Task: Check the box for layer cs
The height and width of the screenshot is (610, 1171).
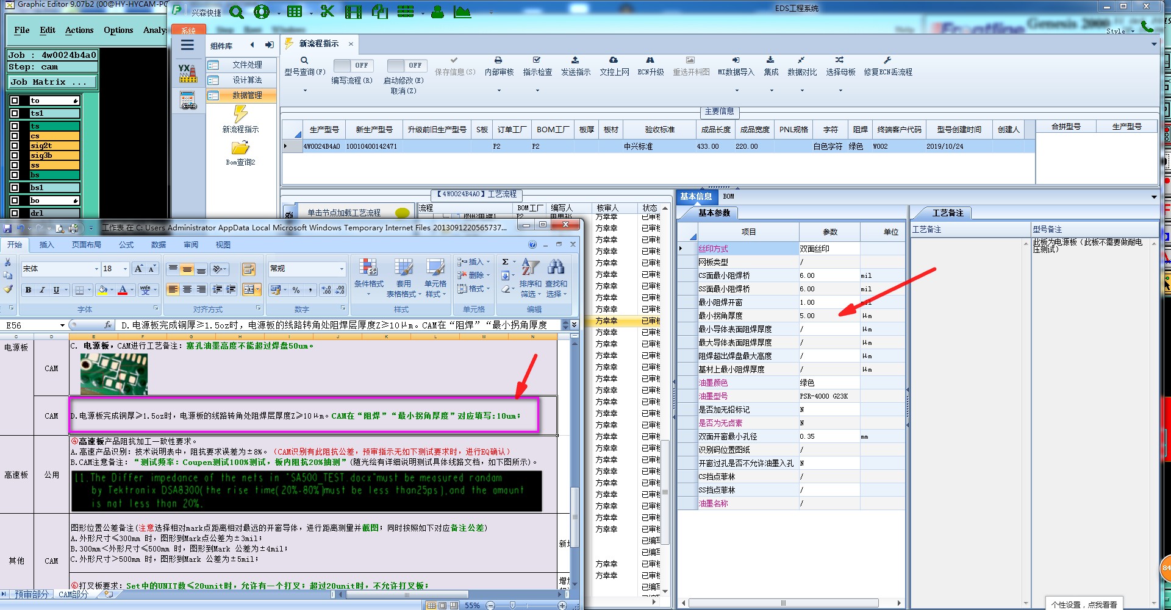Action: [x=15, y=136]
